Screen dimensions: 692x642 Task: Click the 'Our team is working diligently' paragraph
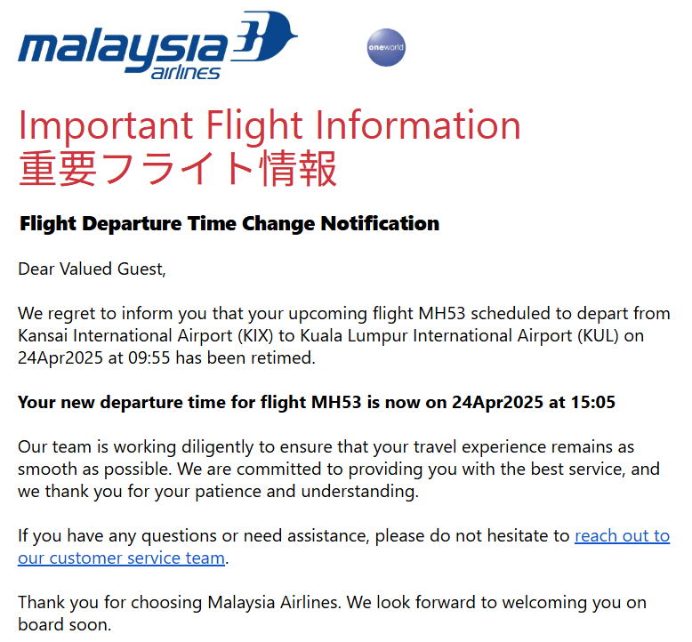pyautogui.click(x=339, y=469)
